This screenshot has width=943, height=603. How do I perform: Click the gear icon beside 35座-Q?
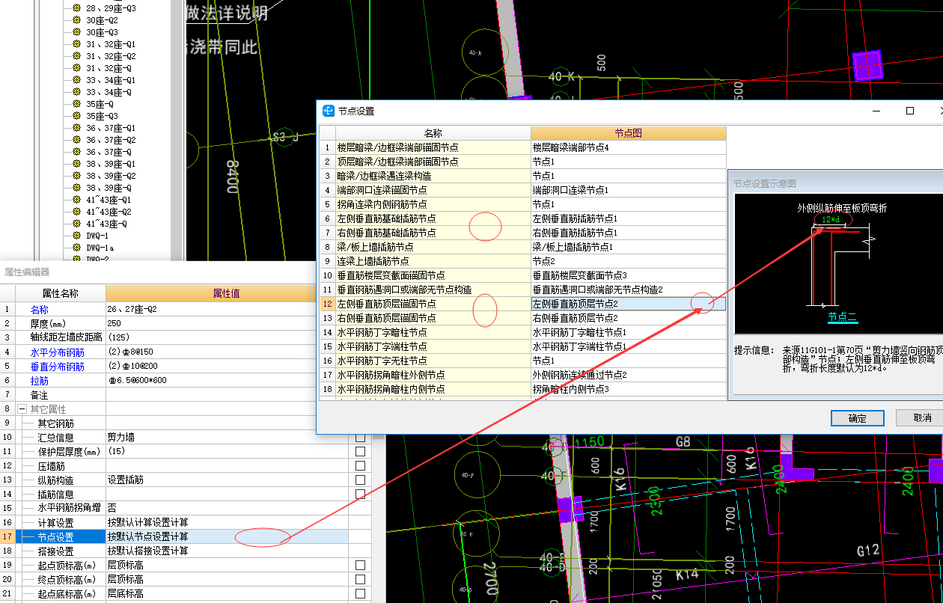(x=76, y=105)
